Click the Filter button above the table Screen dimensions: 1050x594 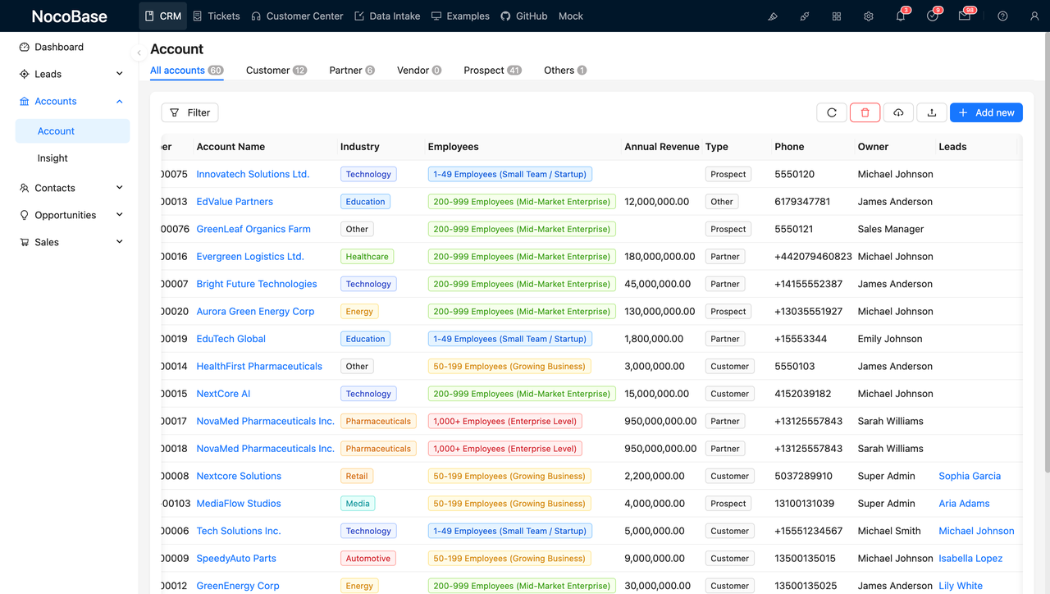click(189, 112)
